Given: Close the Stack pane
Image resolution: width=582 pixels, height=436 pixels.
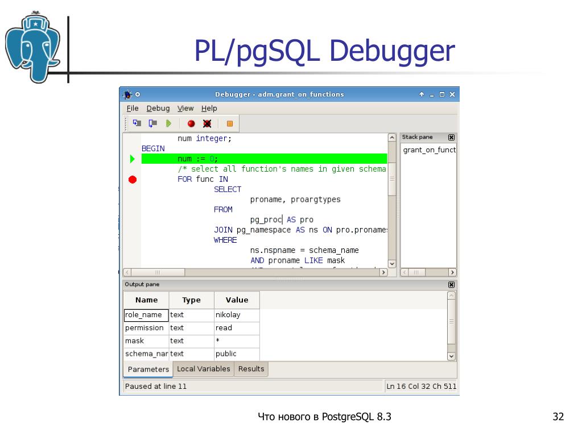Looking at the screenshot, I should tap(451, 137).
